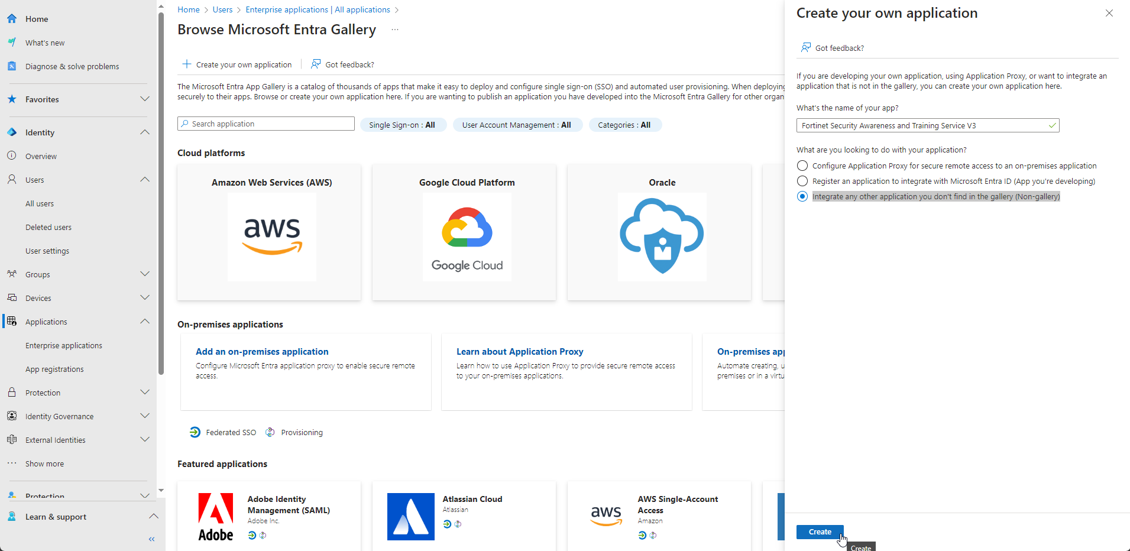Click the Amazon Web Services logo tile
The width and height of the screenshot is (1130, 551).
point(272,236)
